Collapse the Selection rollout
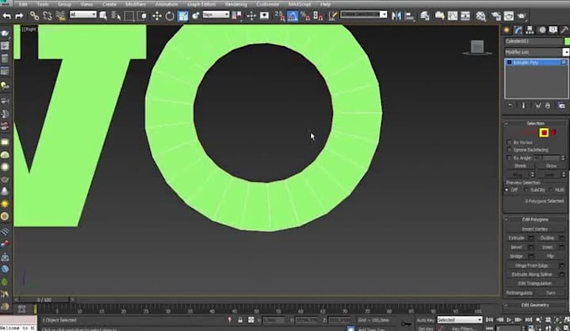 (x=535, y=123)
